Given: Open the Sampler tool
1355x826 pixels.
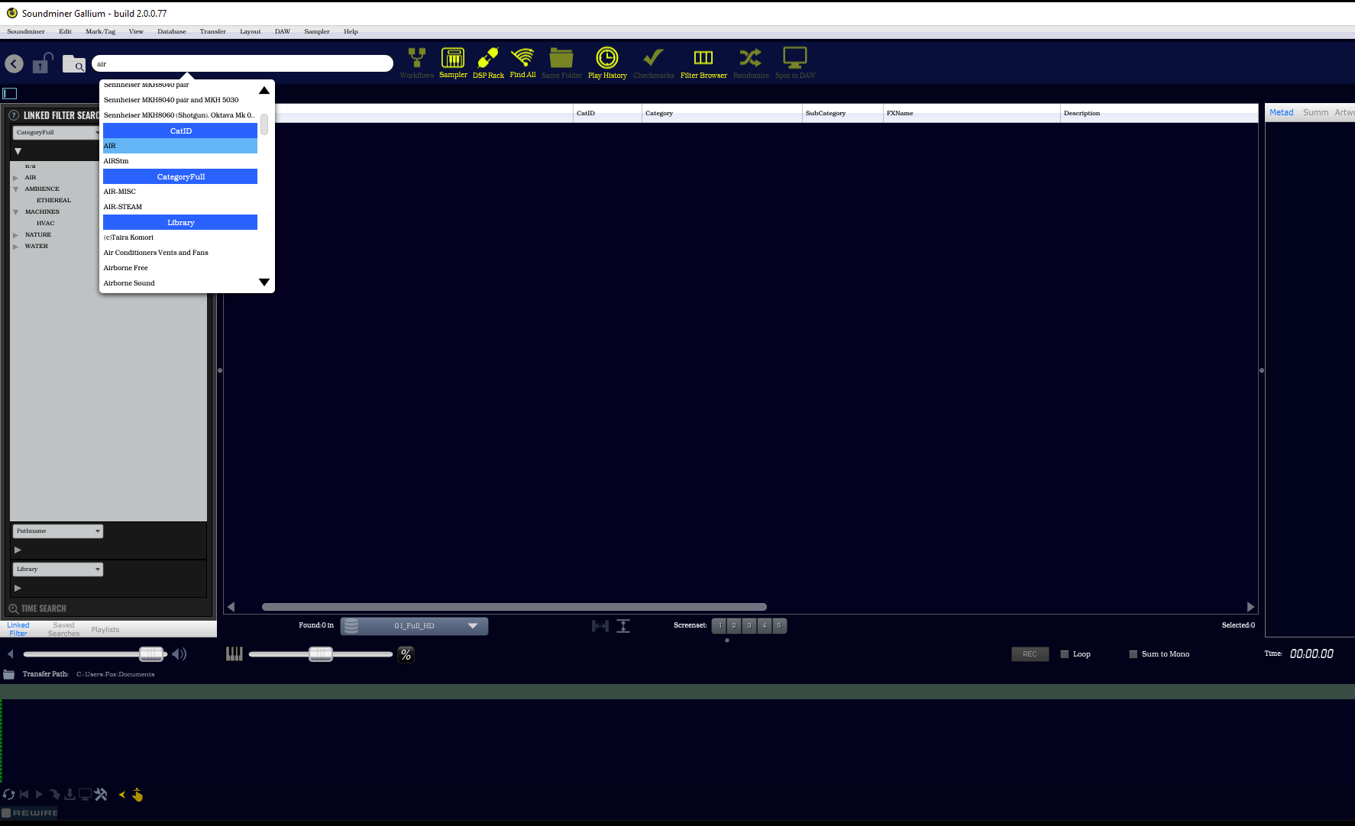Looking at the screenshot, I should point(453,59).
